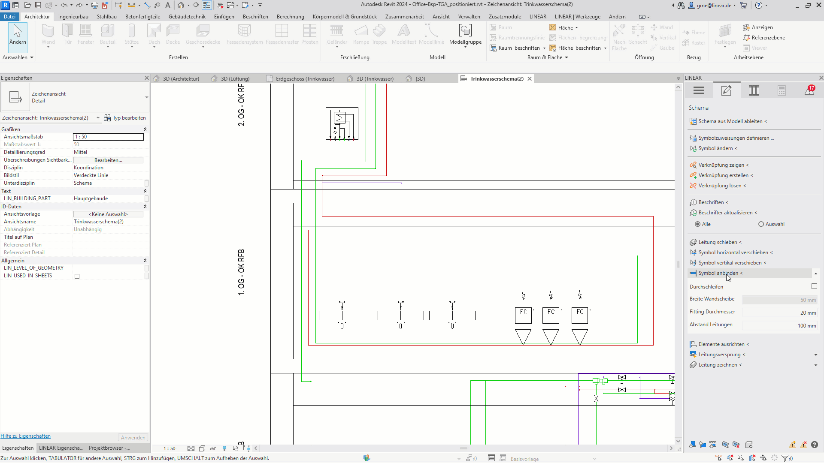The width and height of the screenshot is (824, 463).
Task: Enable LIN_USED_IN_SHEETS checkbox
Action: 77,276
